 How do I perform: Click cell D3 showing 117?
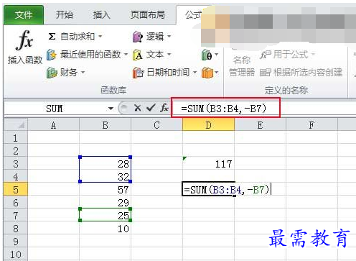(x=208, y=164)
